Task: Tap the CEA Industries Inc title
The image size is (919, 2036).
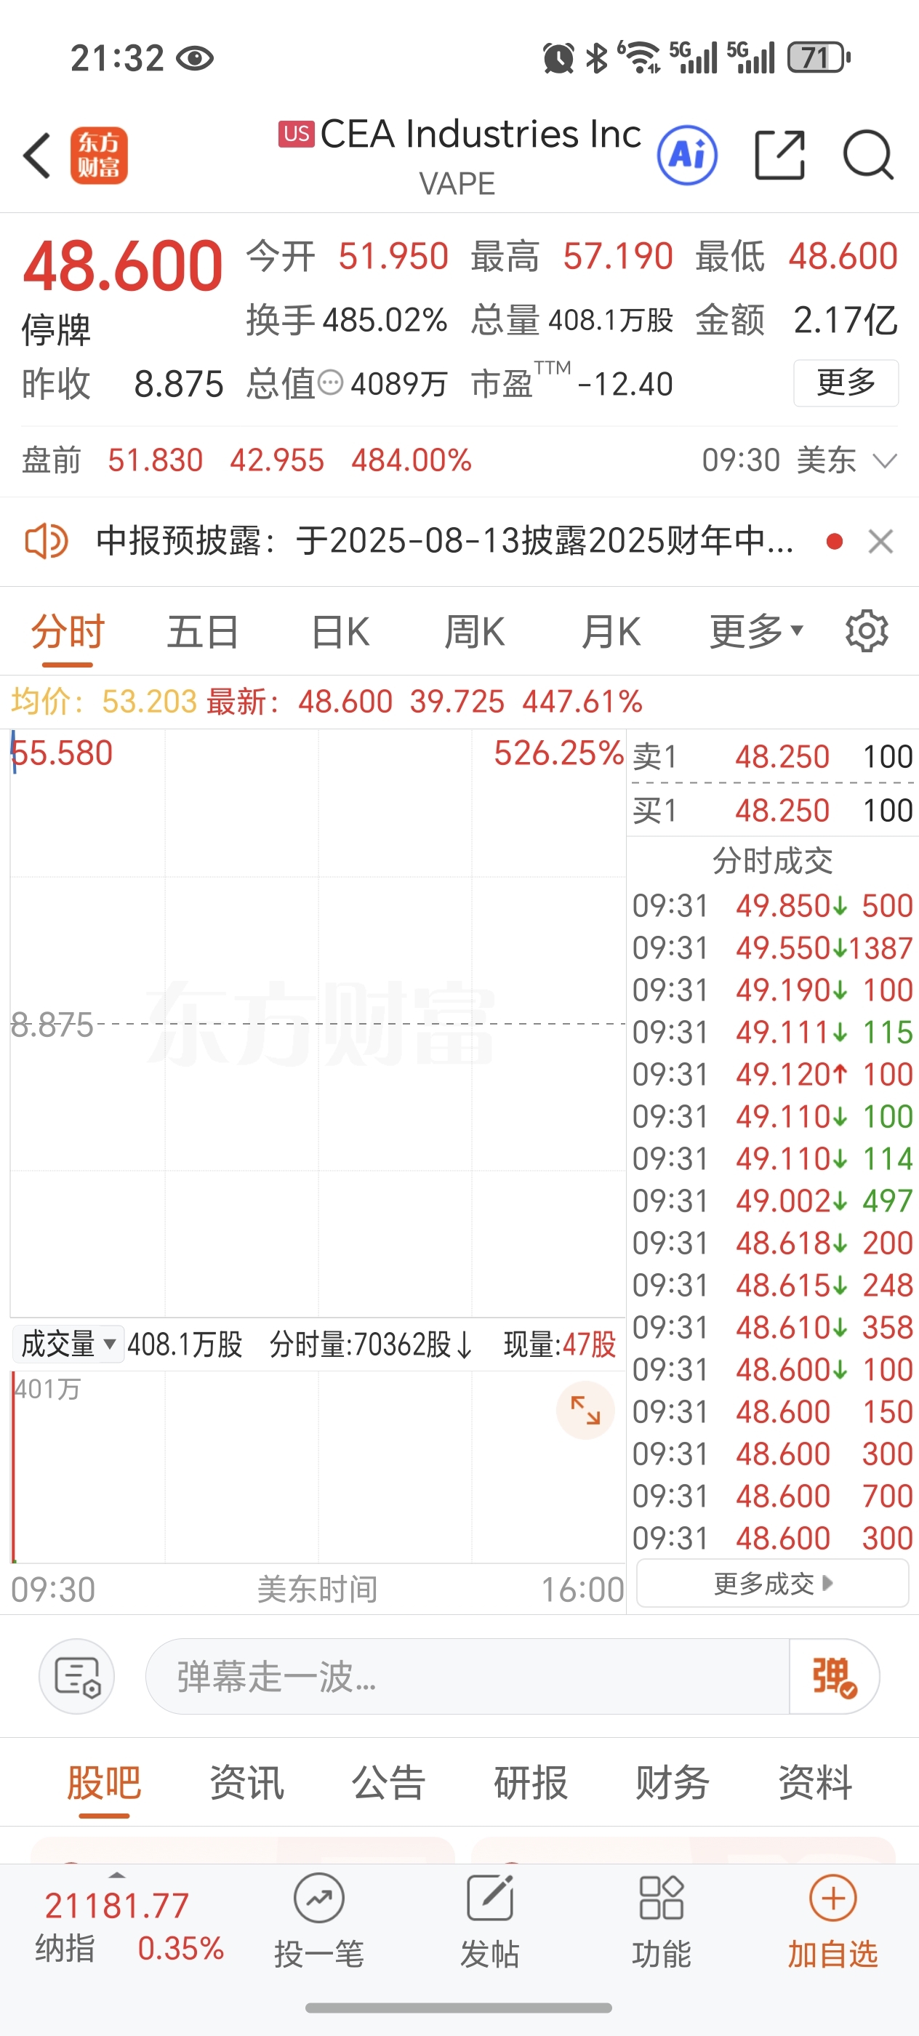Action: (x=481, y=134)
